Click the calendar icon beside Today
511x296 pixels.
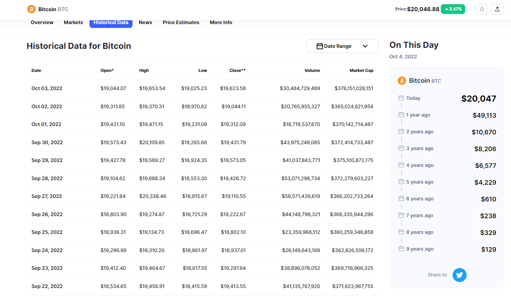401,98
